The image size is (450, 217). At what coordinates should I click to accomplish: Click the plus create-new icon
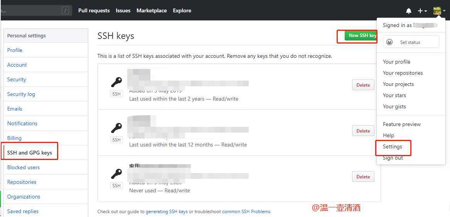point(420,11)
